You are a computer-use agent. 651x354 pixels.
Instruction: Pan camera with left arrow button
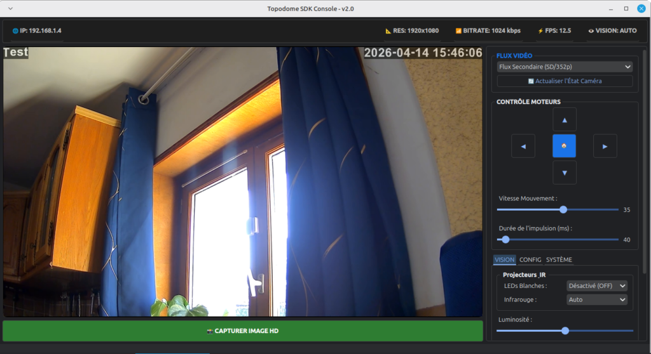pos(523,146)
